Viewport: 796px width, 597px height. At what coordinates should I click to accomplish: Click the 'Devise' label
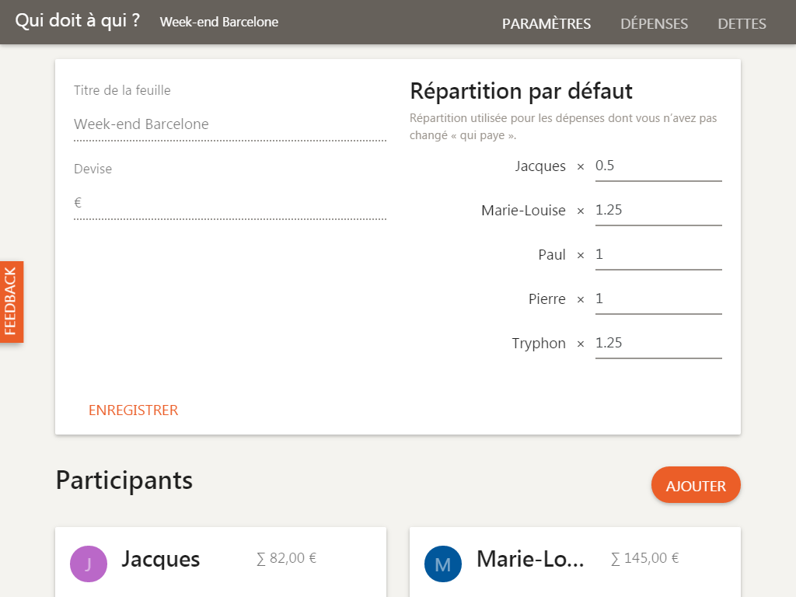click(x=93, y=169)
